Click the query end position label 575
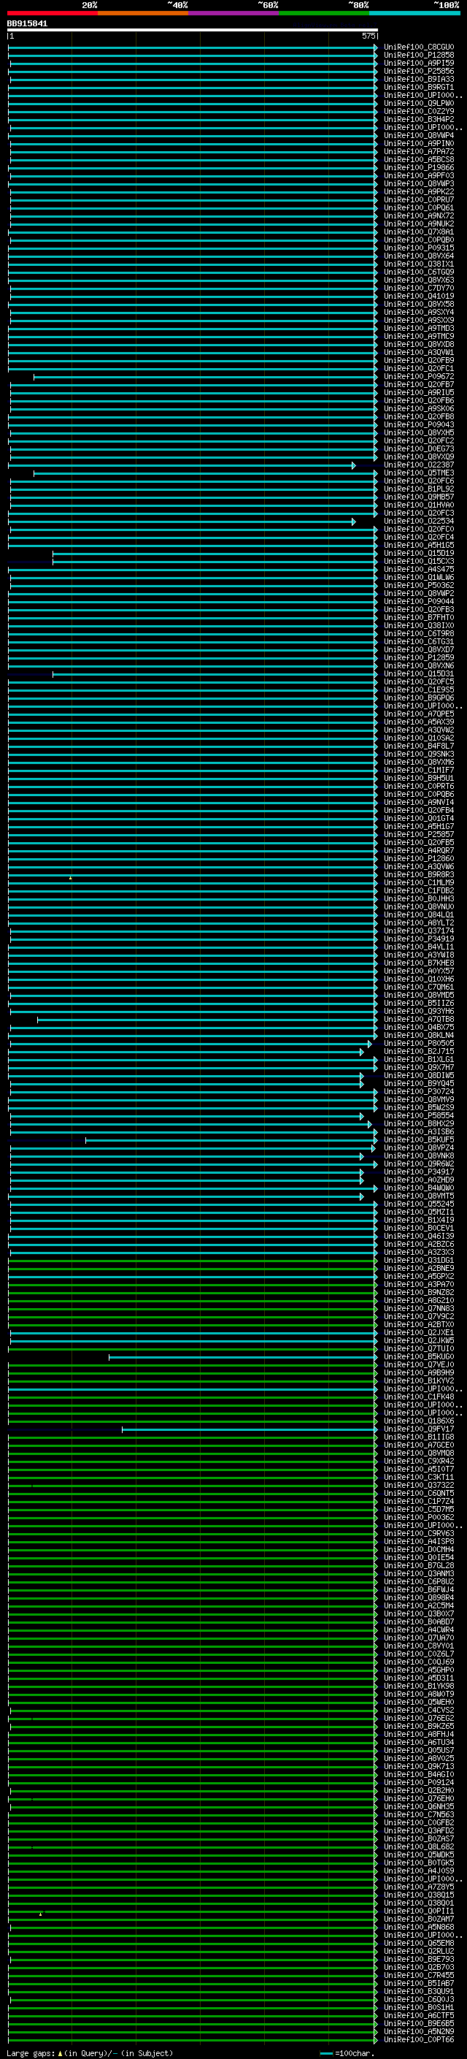 click(368, 36)
